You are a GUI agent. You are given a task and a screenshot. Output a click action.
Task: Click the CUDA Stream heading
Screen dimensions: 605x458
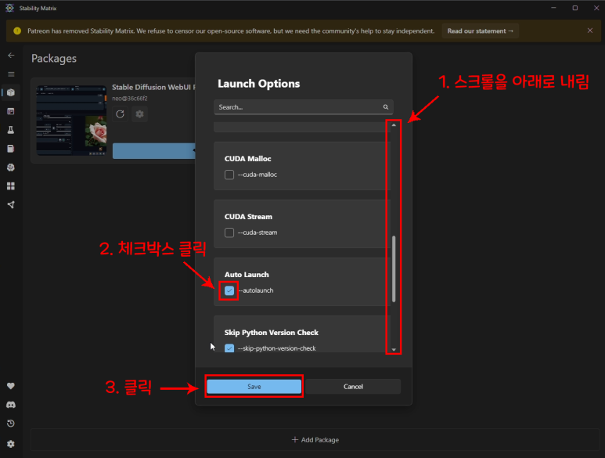[248, 216]
